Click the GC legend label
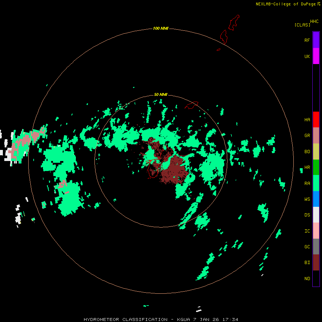 [307, 247]
